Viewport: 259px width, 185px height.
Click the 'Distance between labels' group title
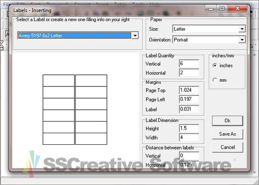tap(170, 148)
